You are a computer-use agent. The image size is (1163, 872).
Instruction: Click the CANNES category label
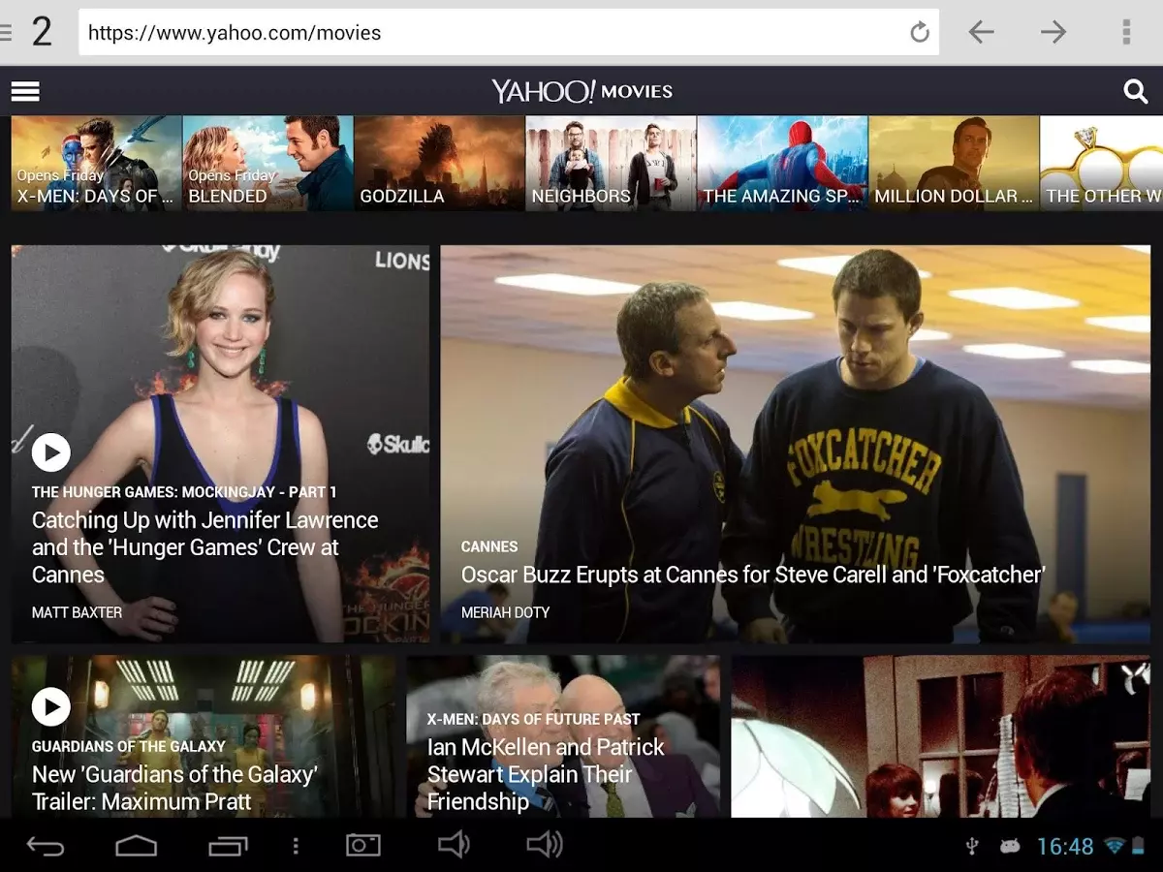[x=489, y=546]
